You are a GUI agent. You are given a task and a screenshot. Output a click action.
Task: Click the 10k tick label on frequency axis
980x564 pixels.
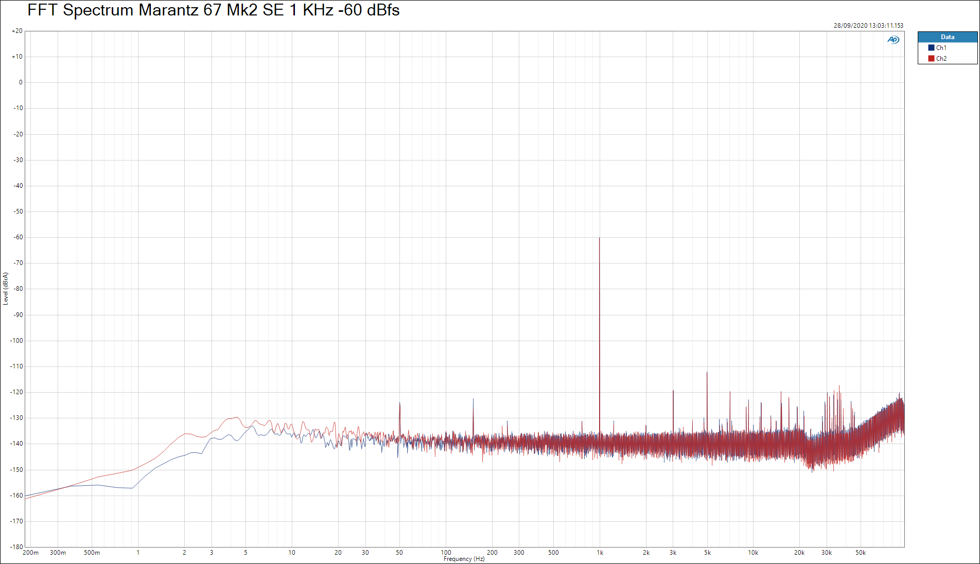[x=753, y=553]
